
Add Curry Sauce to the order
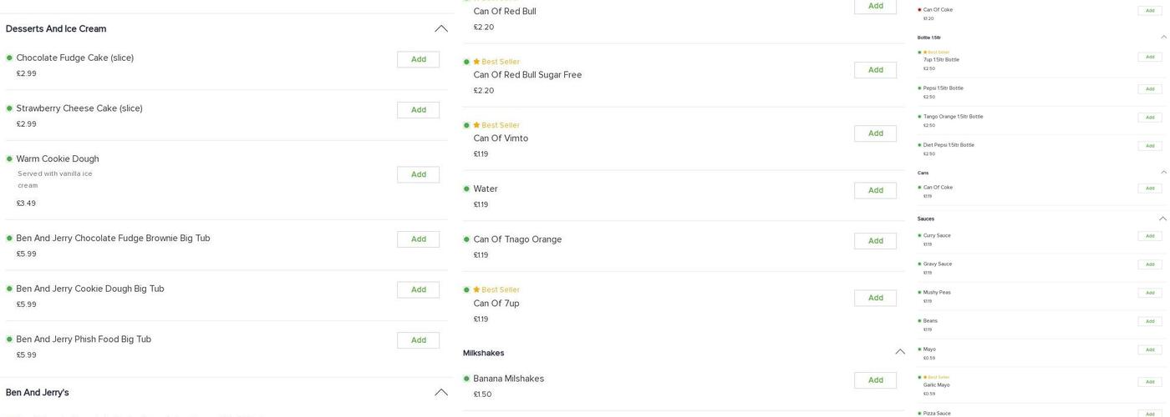tap(1149, 236)
